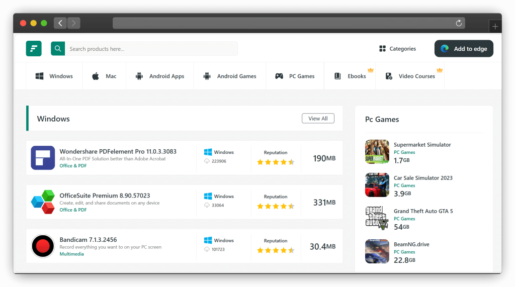Open the Grand Theft Auto GTA 5 icon
The image size is (515, 287).
pos(377,218)
